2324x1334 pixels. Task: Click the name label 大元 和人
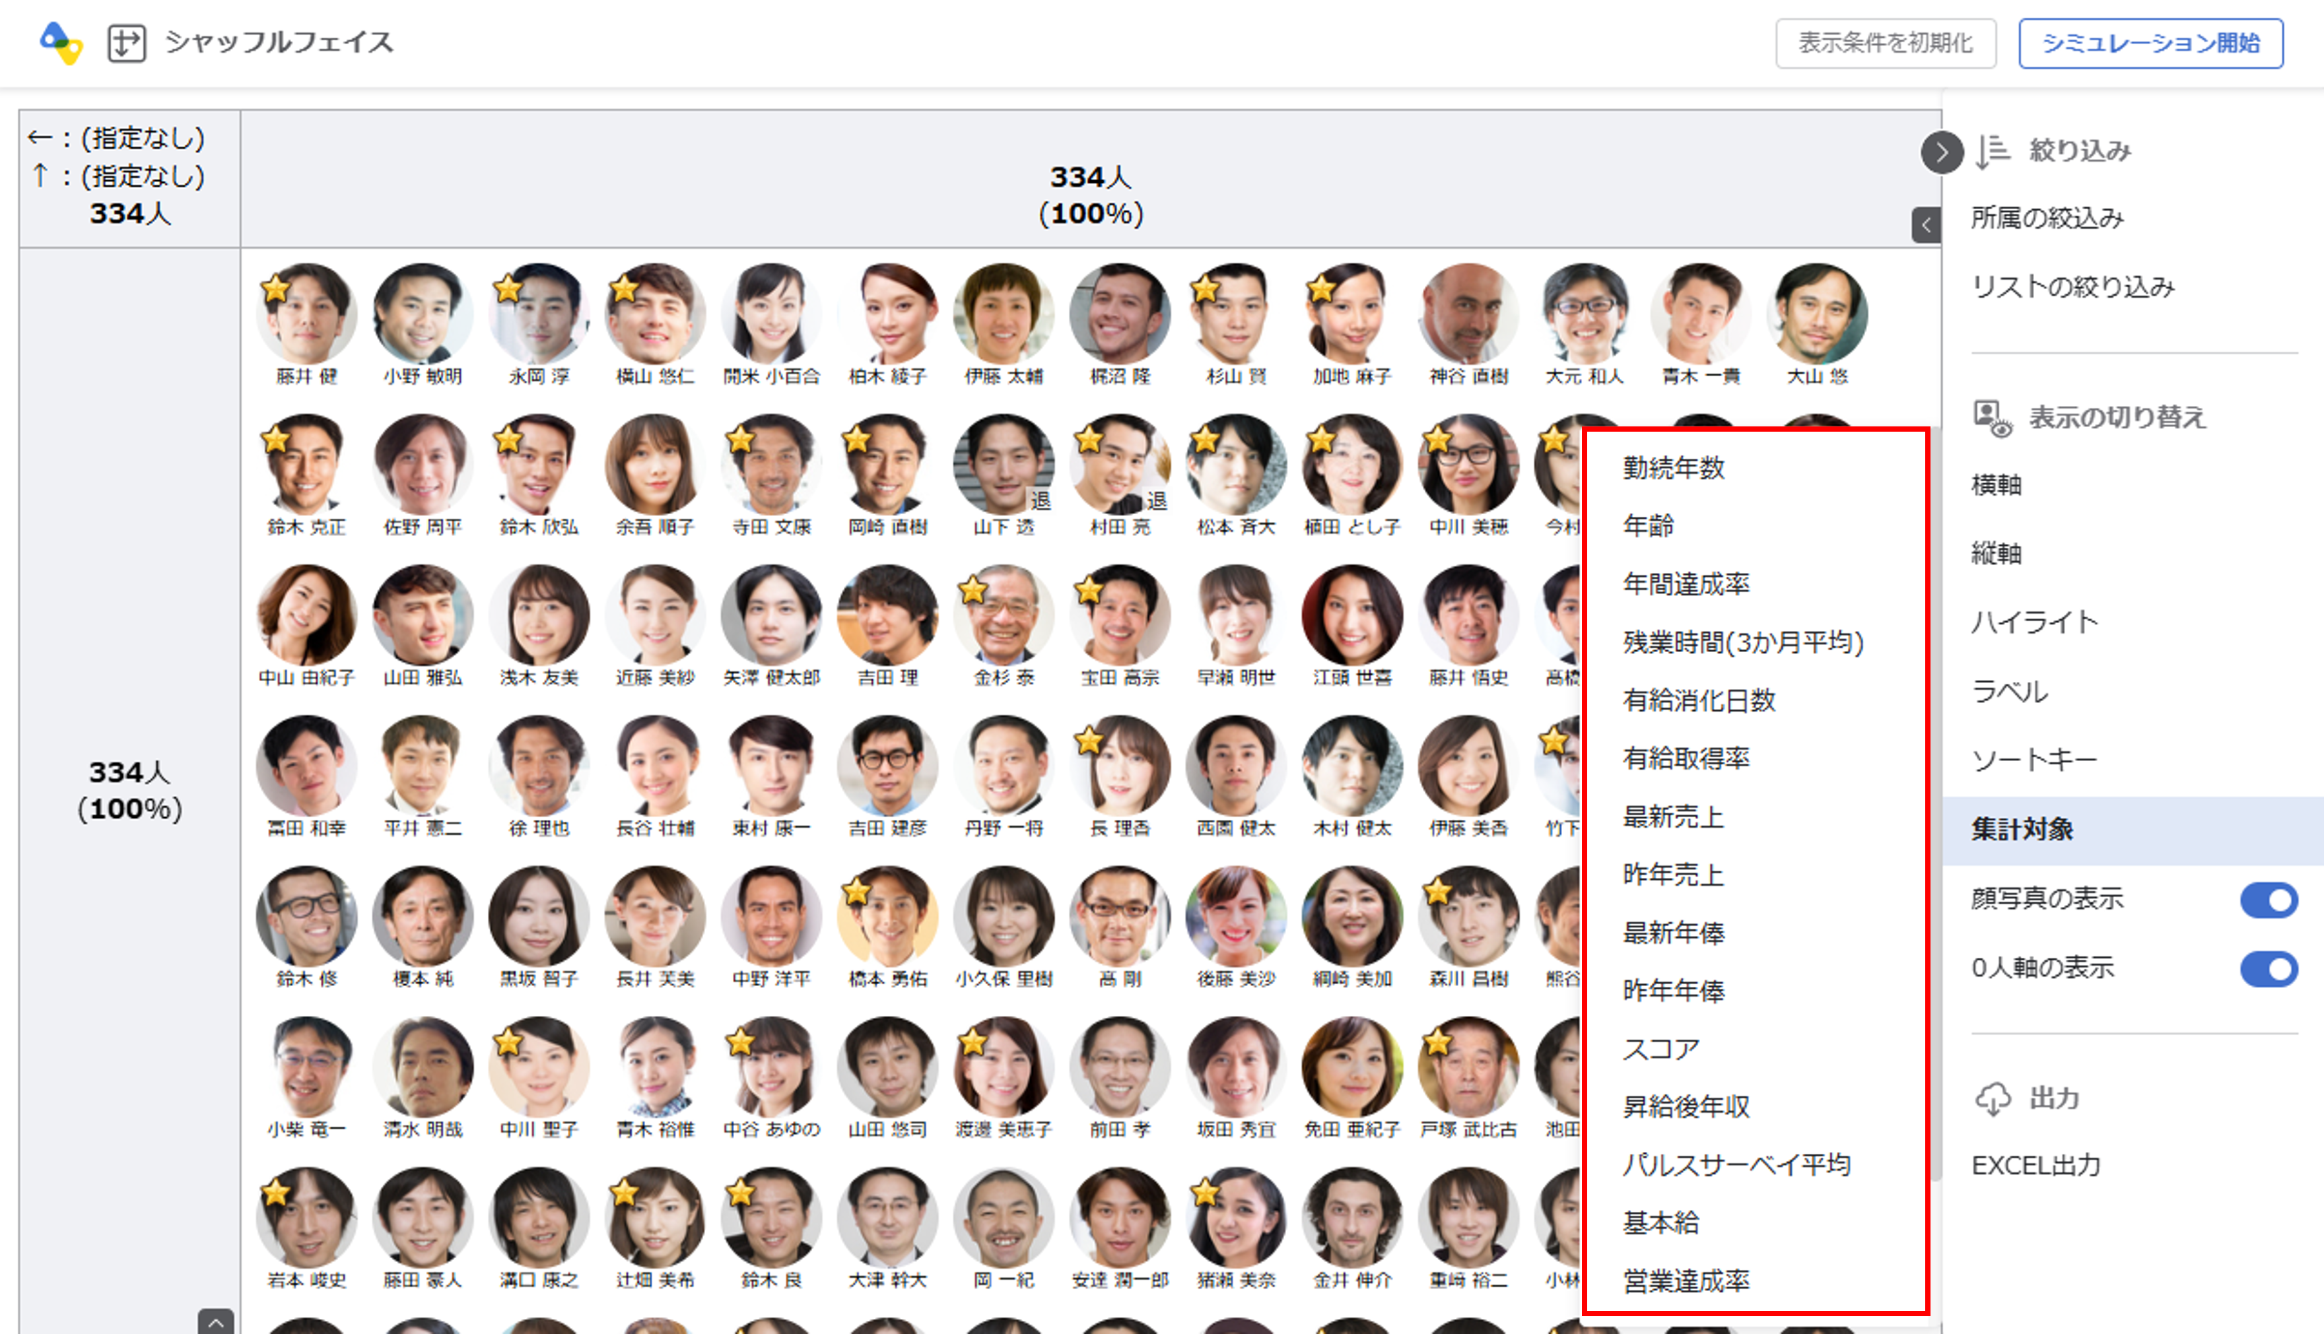click(1585, 376)
